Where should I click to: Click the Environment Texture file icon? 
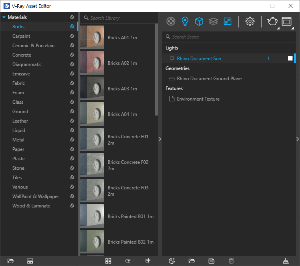click(172, 99)
